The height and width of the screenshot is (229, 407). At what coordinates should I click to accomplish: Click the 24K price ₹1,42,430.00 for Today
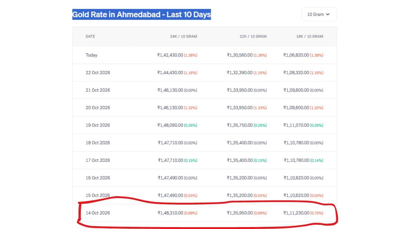tap(170, 55)
